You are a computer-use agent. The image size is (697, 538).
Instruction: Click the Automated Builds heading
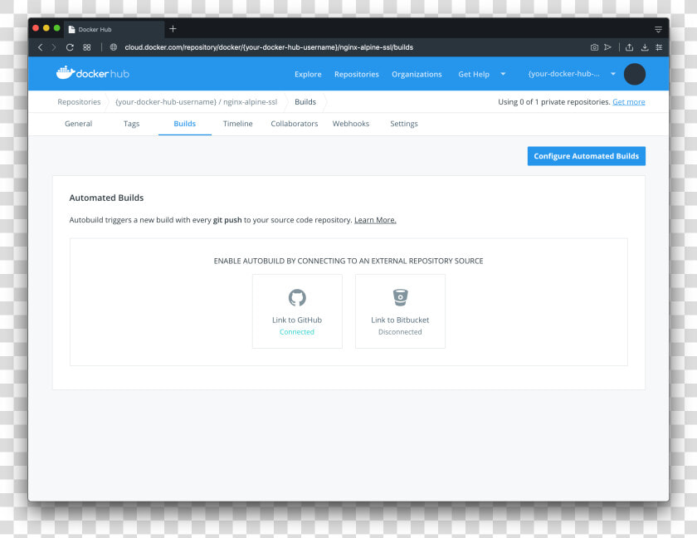coord(106,198)
